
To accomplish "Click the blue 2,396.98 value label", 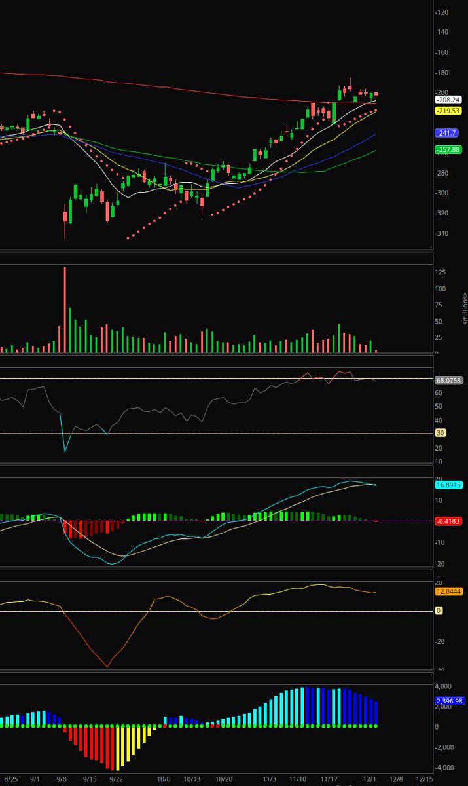I will [449, 700].
